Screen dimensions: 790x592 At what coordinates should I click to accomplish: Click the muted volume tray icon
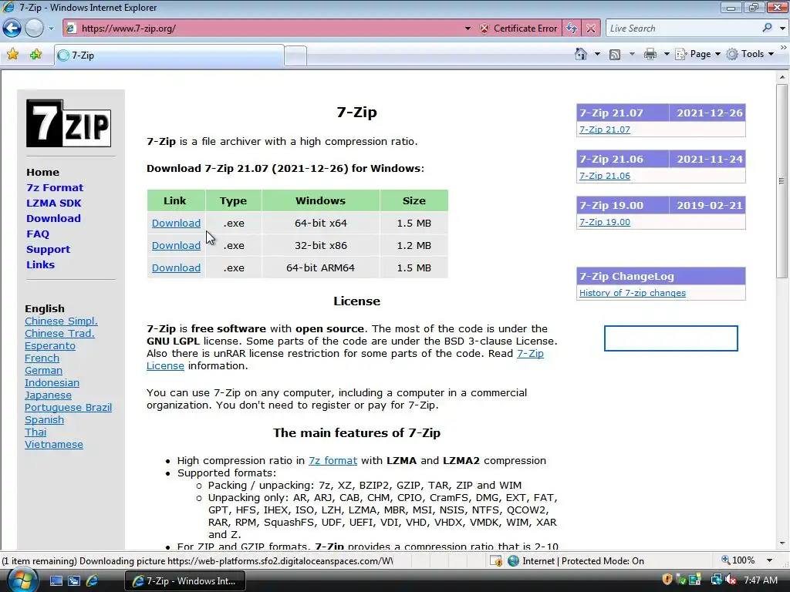(731, 580)
